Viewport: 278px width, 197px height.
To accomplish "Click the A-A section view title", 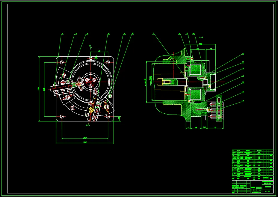I will pos(201,37).
